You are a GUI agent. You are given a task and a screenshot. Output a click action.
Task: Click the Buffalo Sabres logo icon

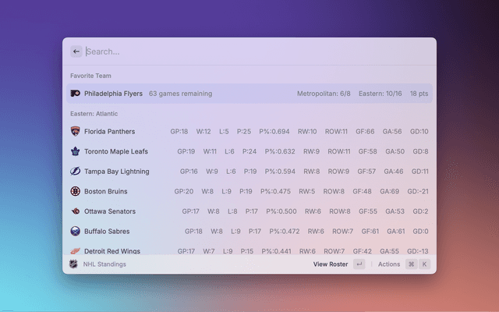75,232
